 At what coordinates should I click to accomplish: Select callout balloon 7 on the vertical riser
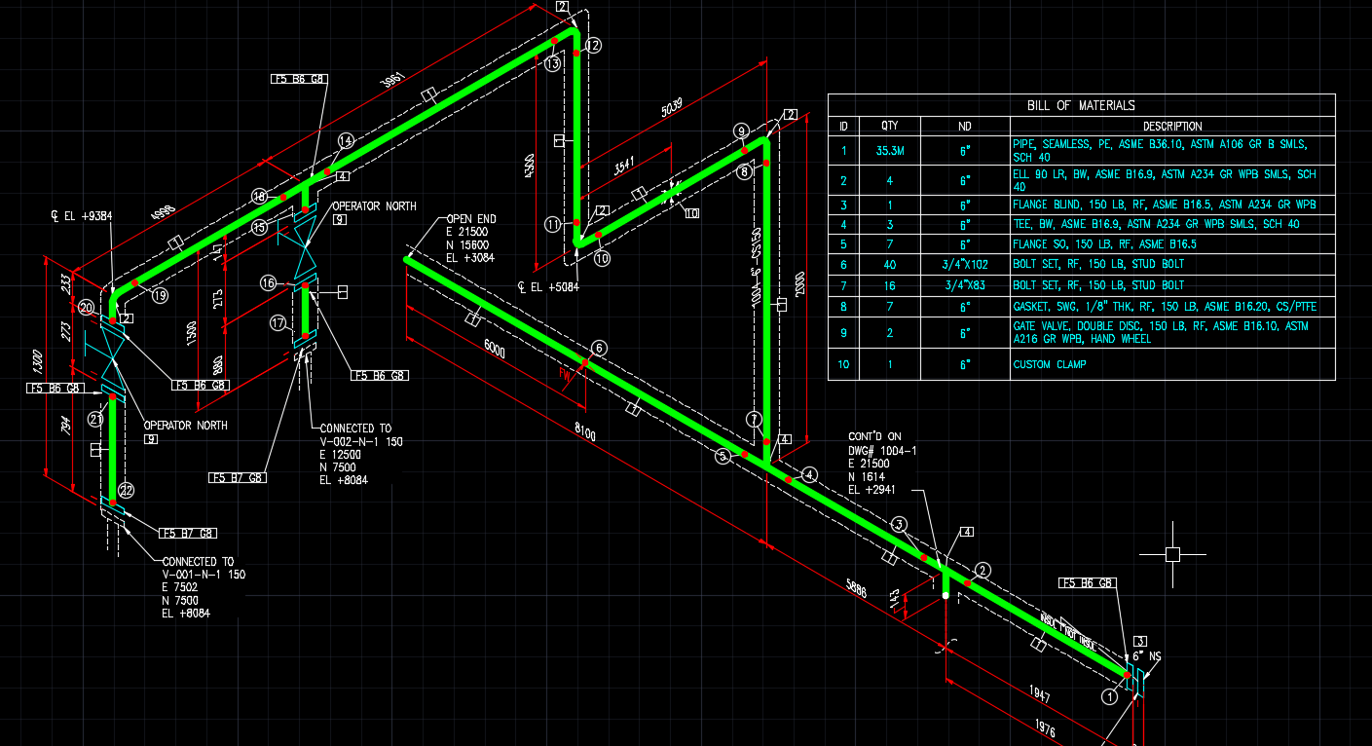click(x=754, y=420)
